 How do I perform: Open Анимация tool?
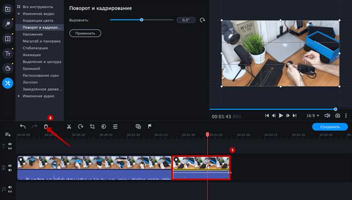(x=31, y=55)
